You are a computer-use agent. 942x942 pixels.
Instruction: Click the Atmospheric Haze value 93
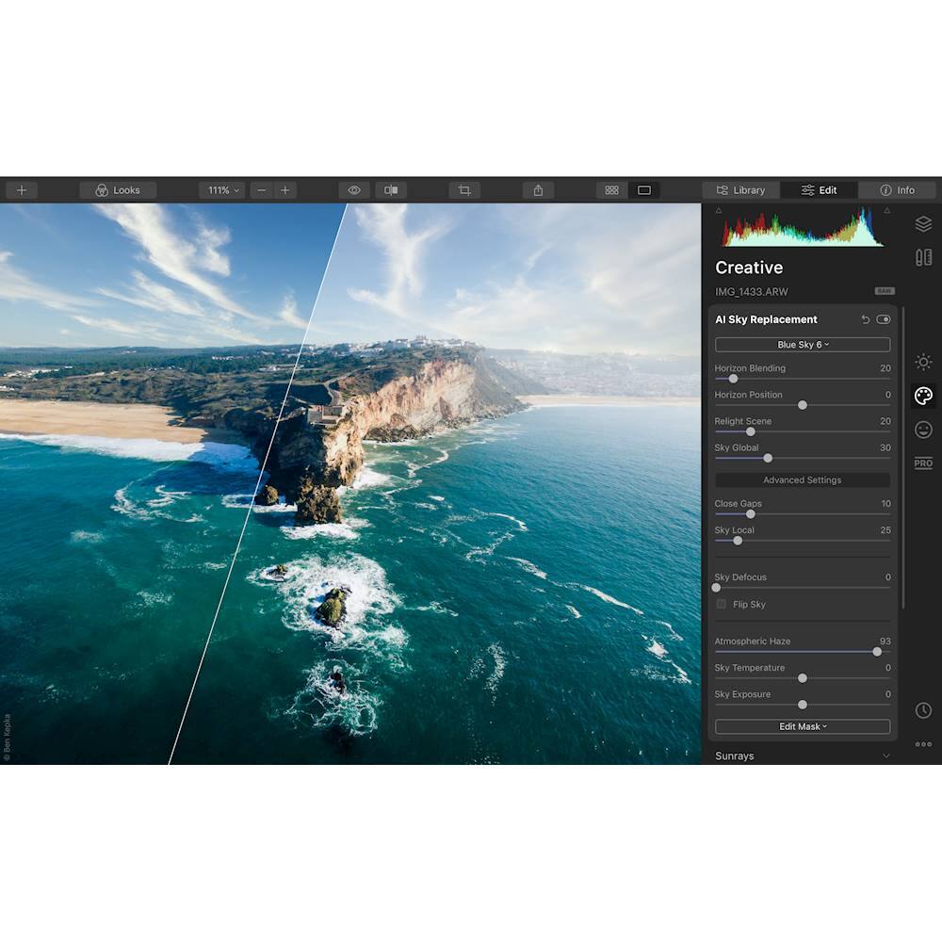point(885,641)
